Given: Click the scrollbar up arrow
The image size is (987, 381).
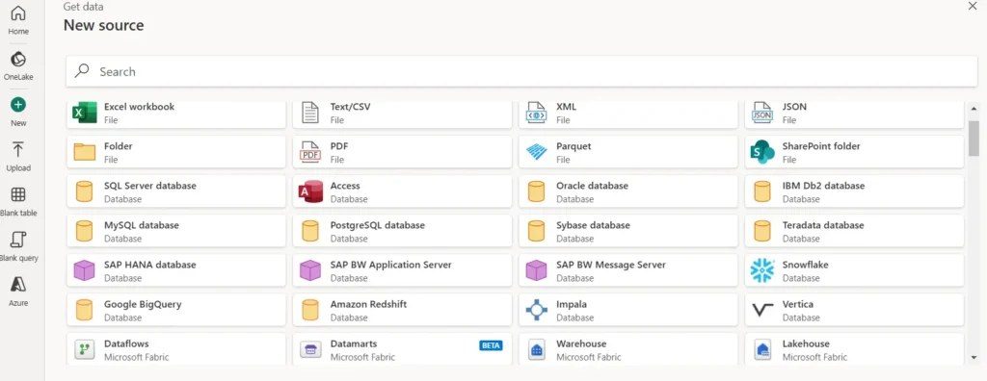Looking at the screenshot, I should [x=974, y=109].
